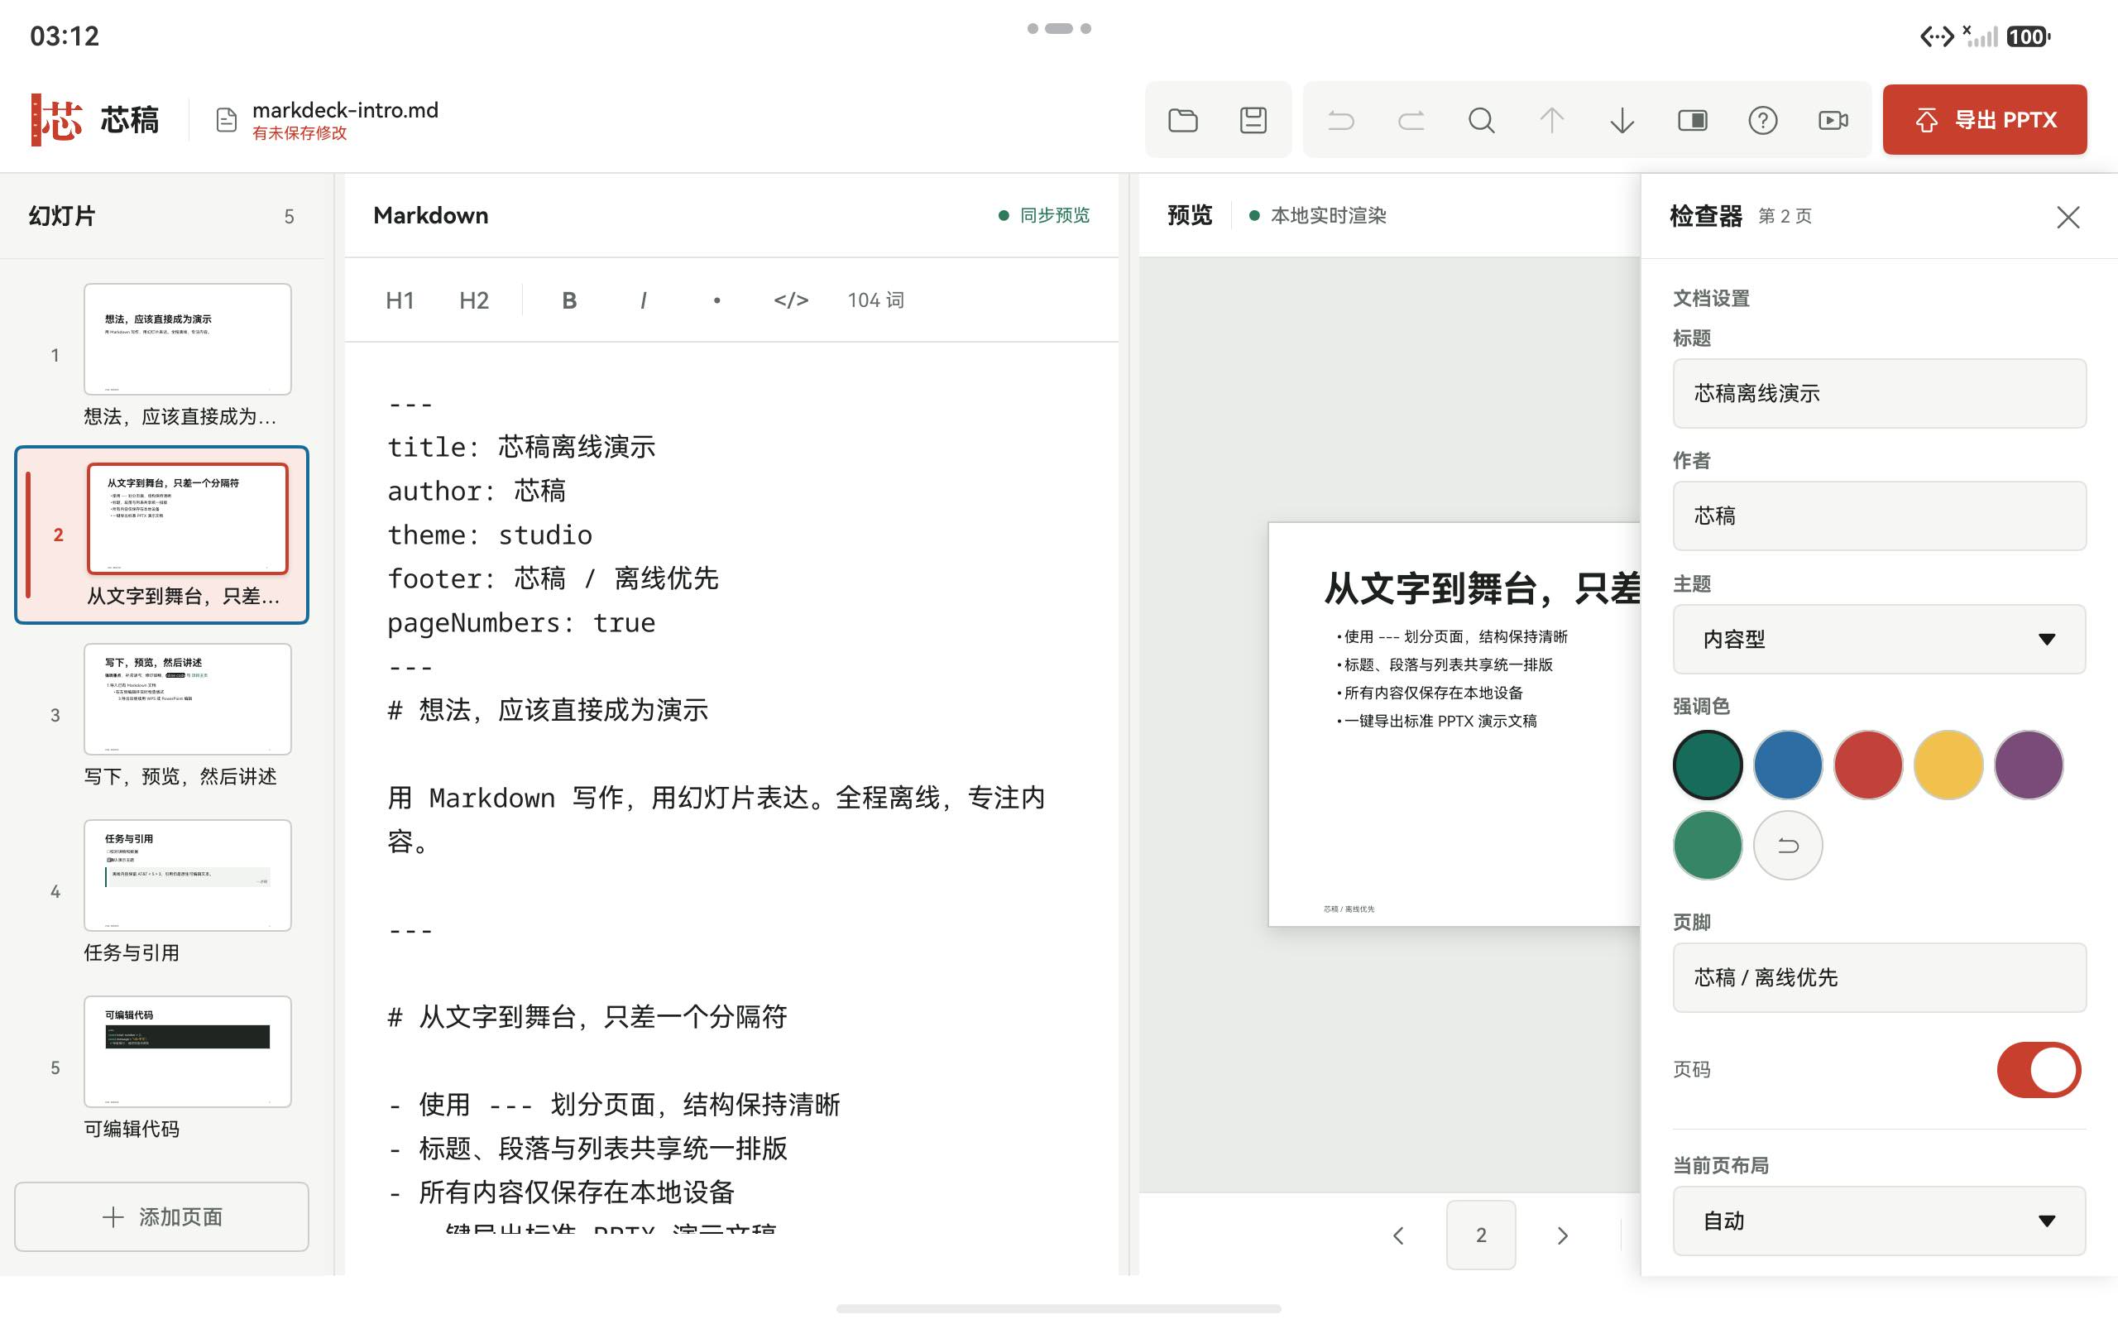The image size is (2118, 1324).
Task: Open help with the question mark icon
Action: click(1763, 120)
